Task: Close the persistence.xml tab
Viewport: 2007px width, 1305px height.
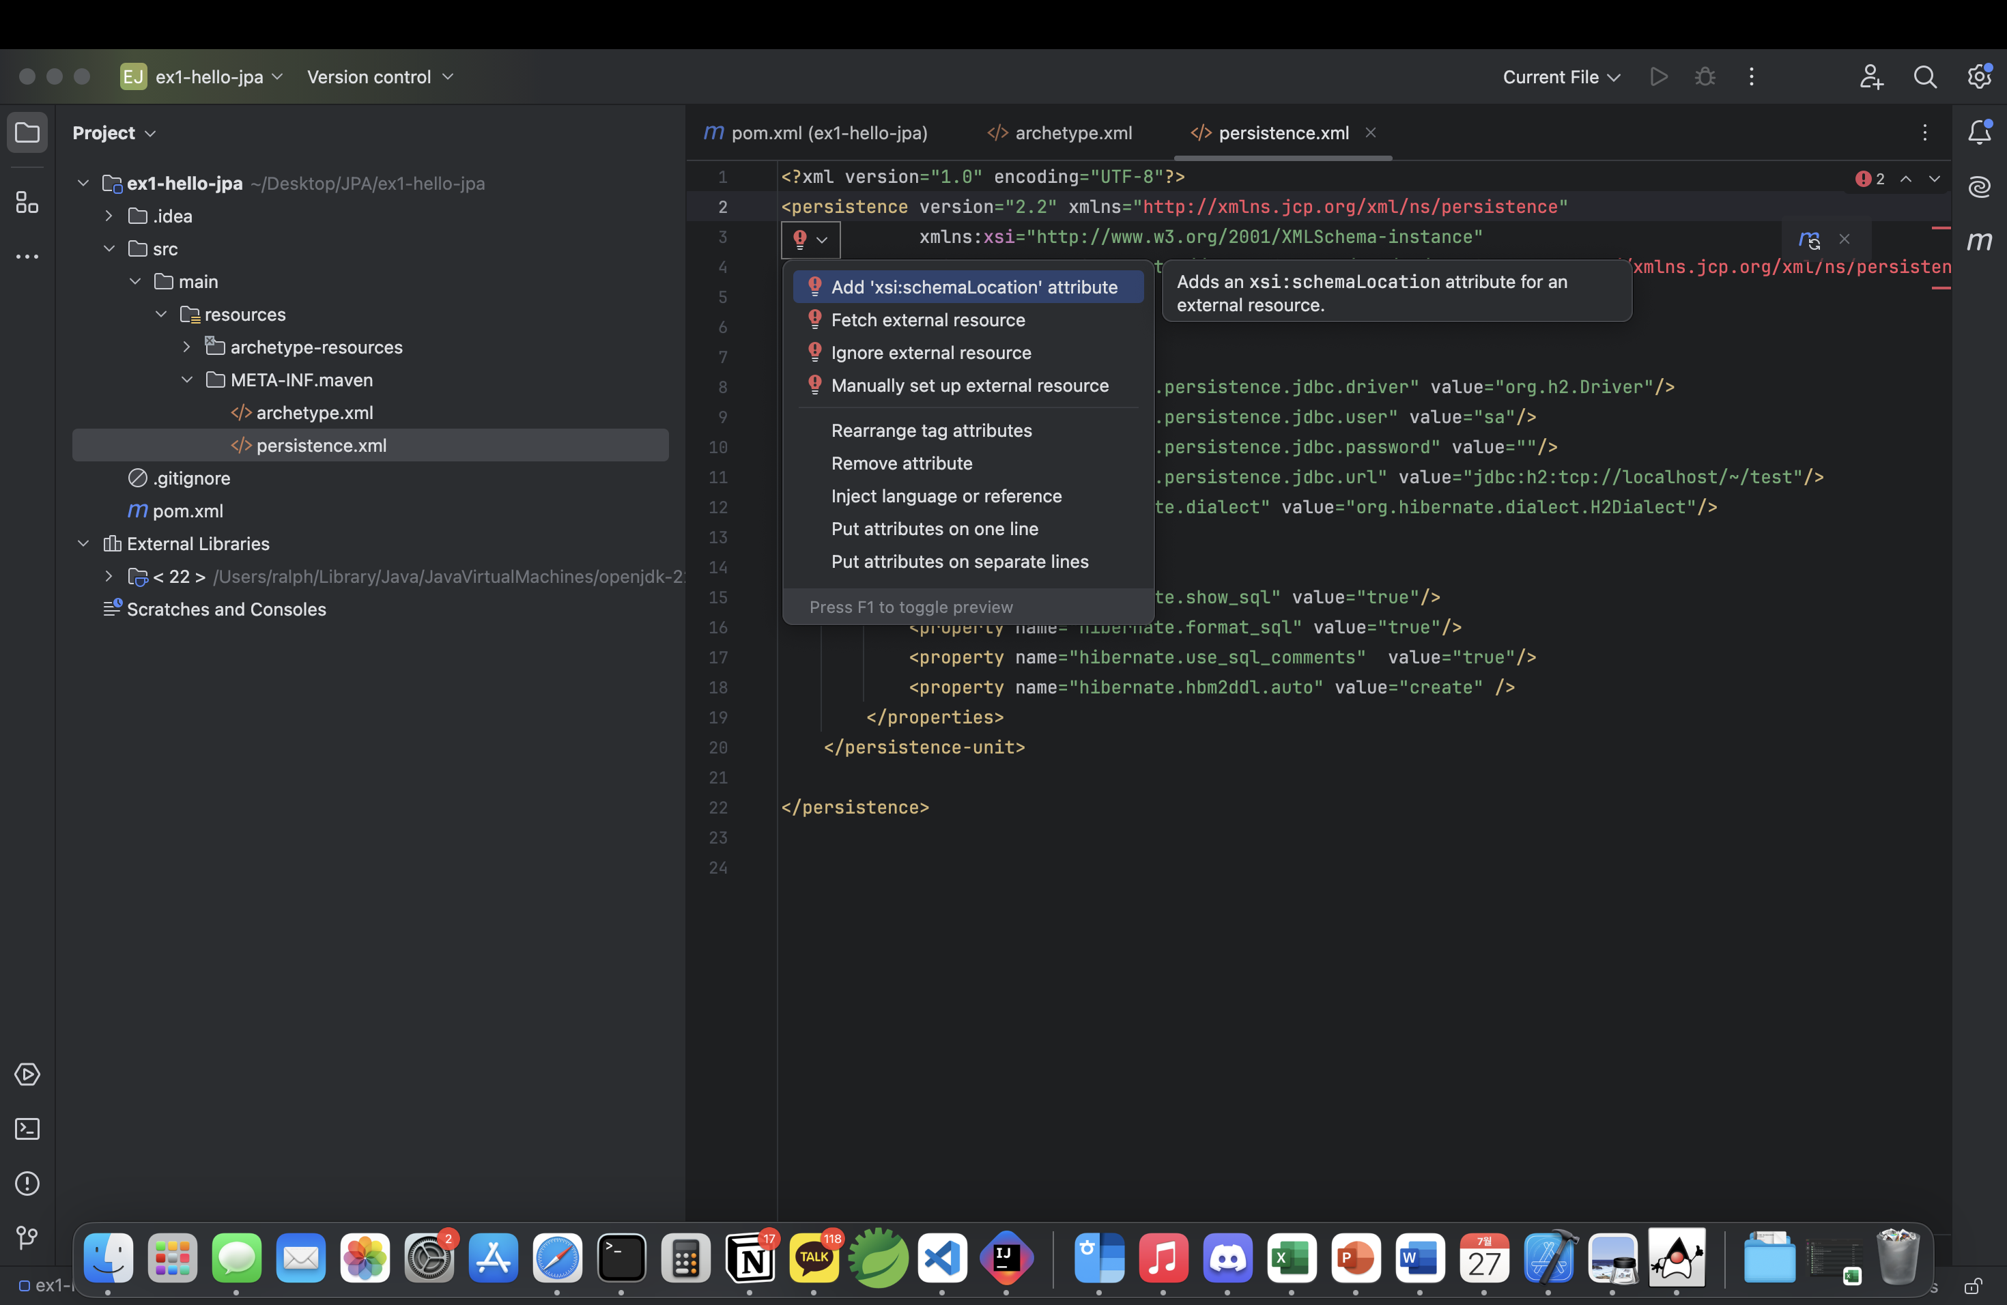Action: tap(1371, 132)
